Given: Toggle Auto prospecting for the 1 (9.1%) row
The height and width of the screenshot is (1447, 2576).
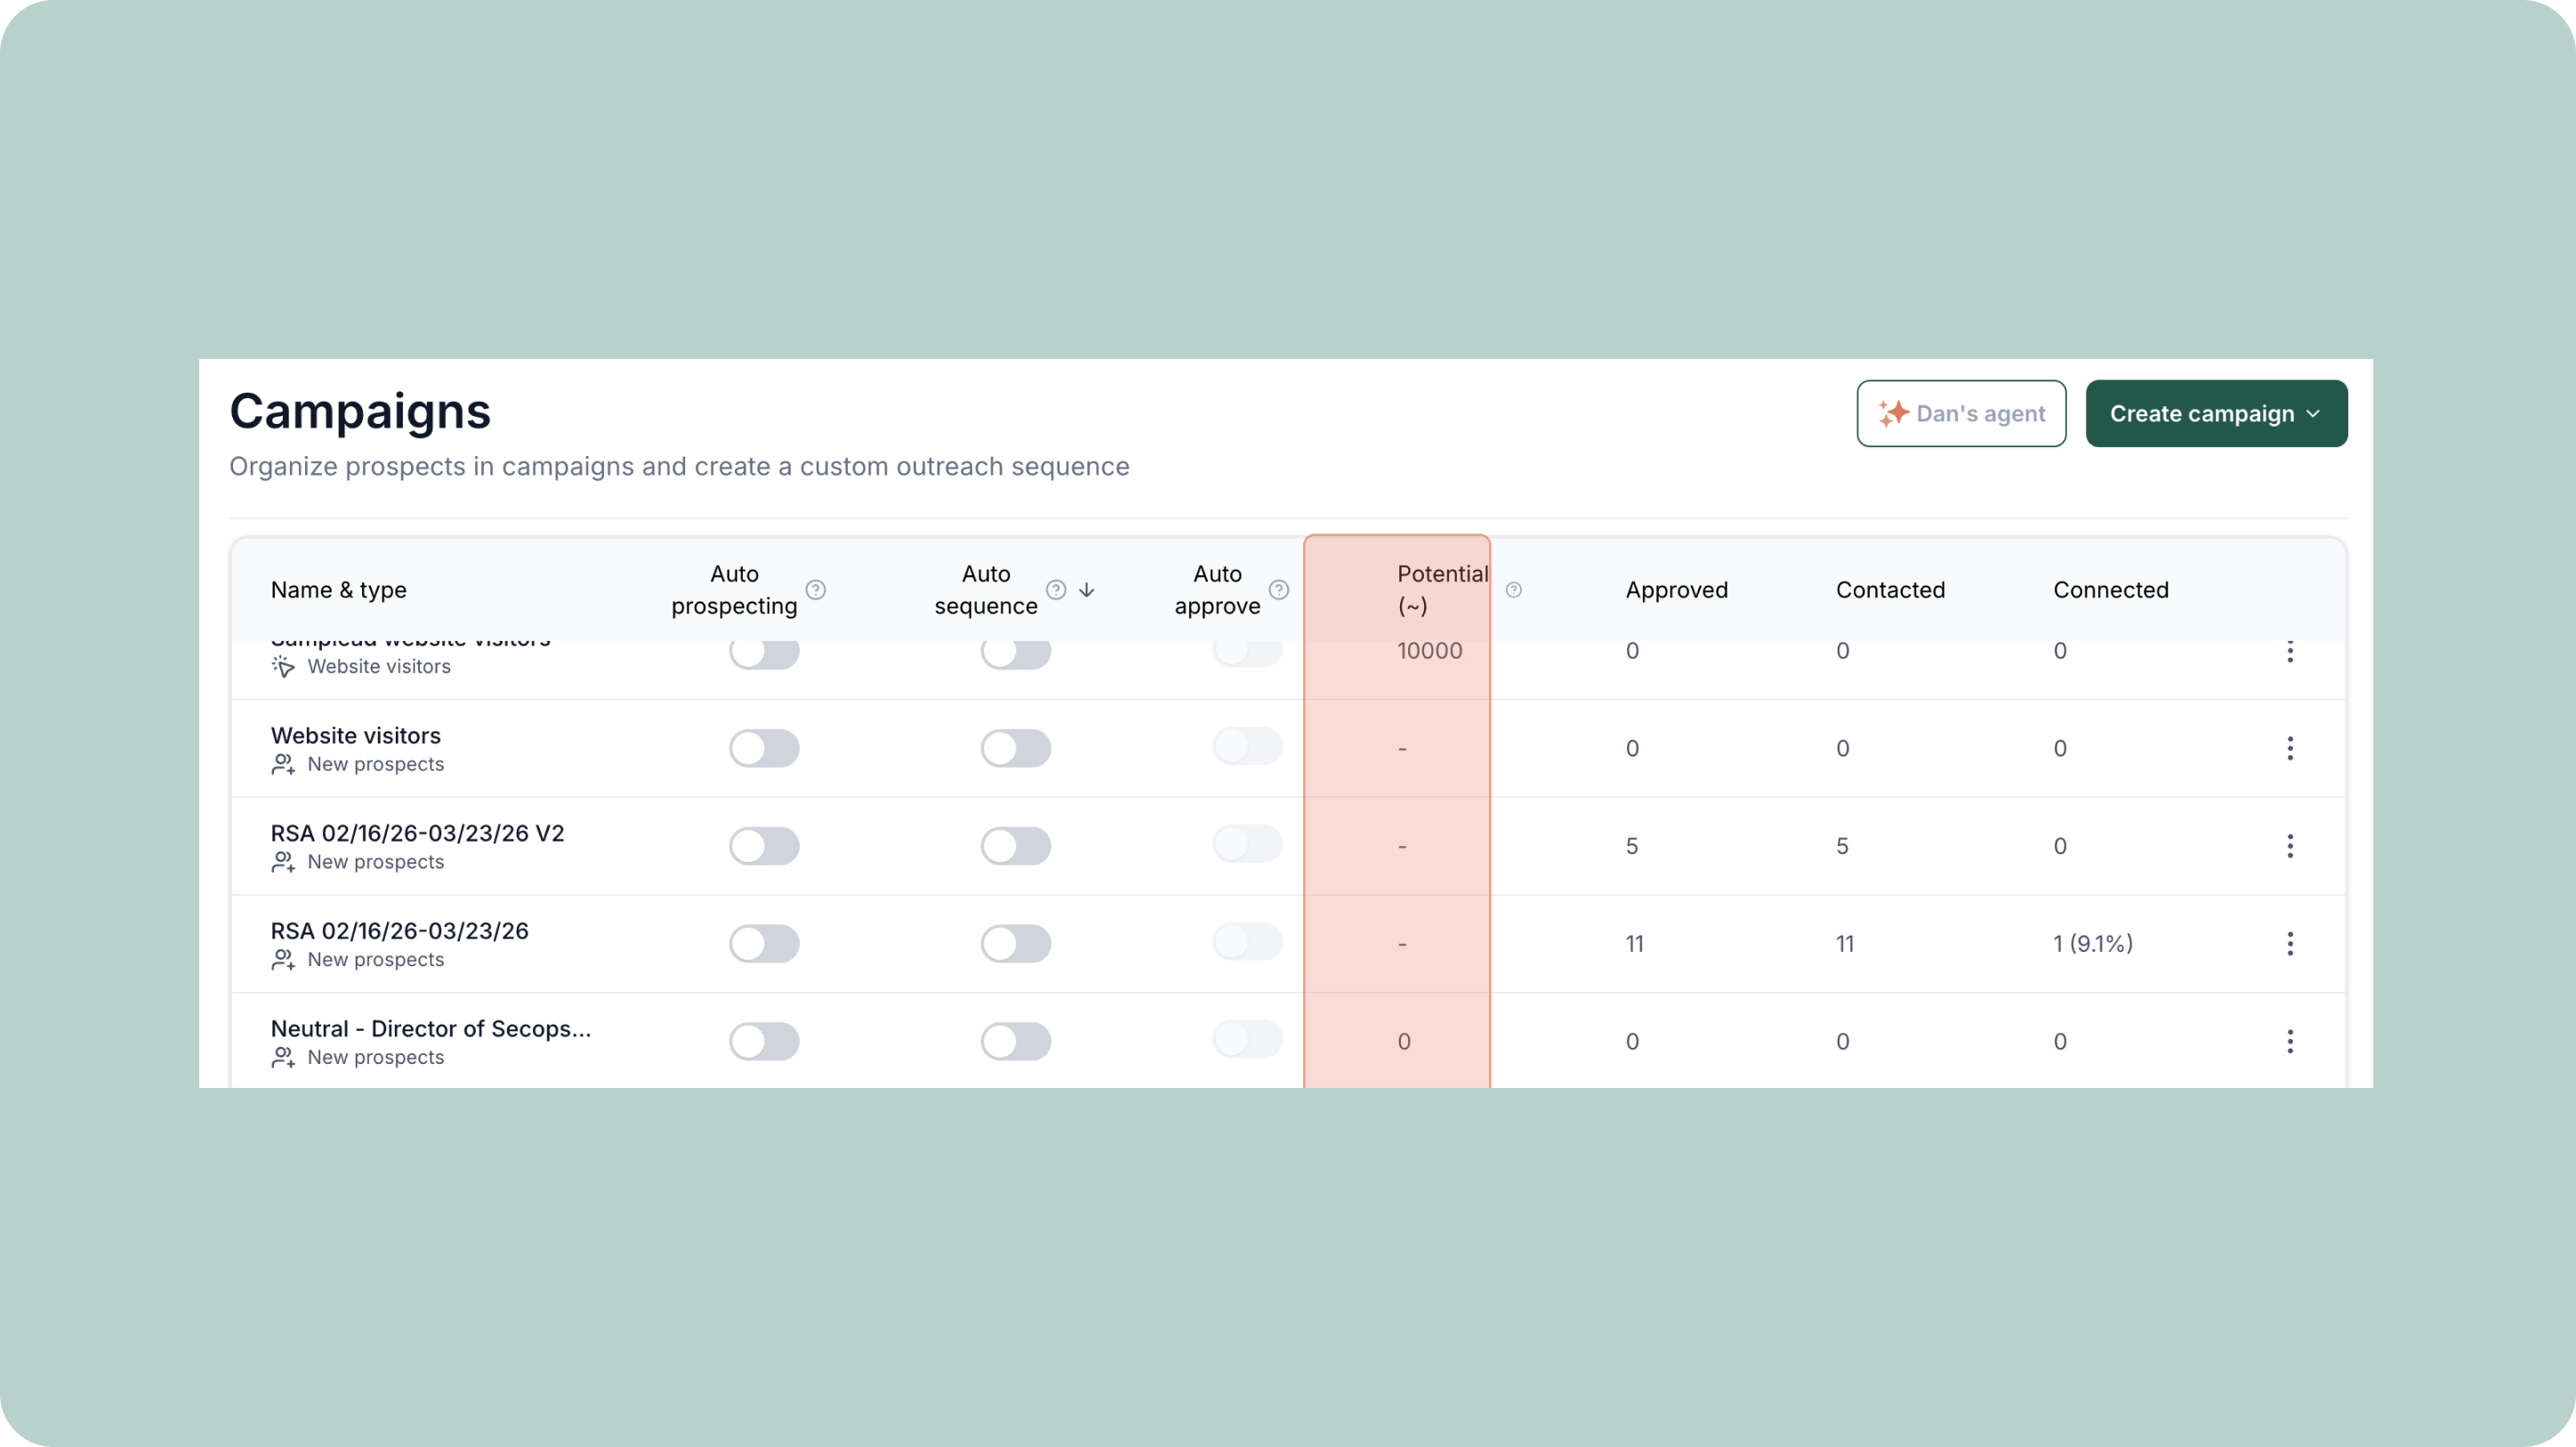Looking at the screenshot, I should coord(764,943).
